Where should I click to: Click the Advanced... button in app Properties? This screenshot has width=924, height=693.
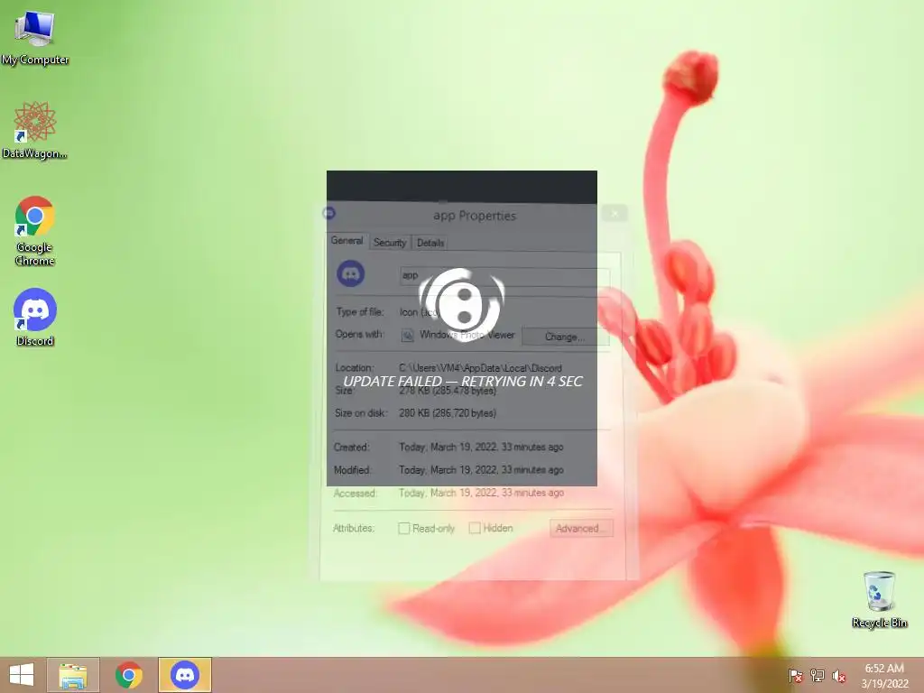(581, 528)
